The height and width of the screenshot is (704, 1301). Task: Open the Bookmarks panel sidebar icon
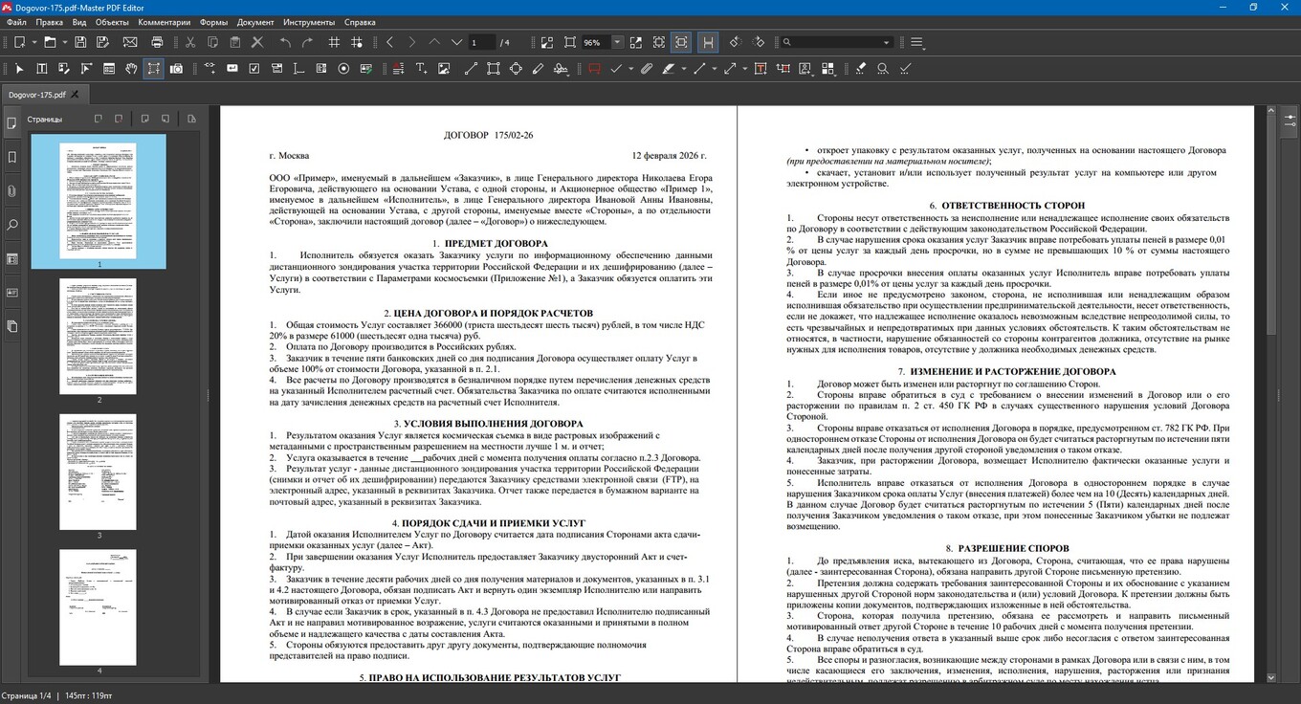click(11, 157)
